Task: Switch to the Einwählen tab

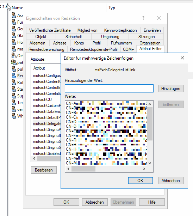Action: [x=152, y=30]
